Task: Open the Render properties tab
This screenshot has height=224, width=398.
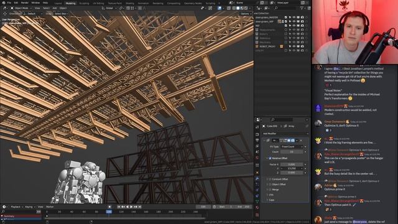Action: coord(257,134)
